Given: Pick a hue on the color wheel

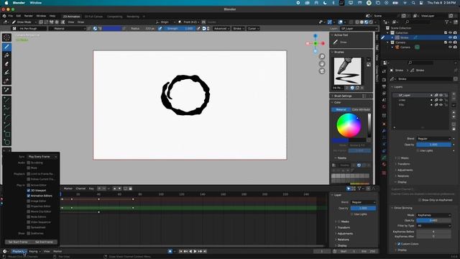Looking at the screenshot, I should [349, 125].
